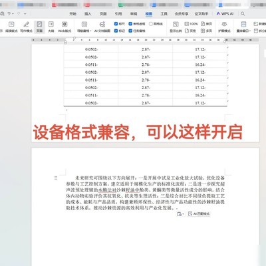Viewport: 266px width, 266px height.
Task: Select the 页面 view button in the ribbon
Action: (x=39, y=27)
